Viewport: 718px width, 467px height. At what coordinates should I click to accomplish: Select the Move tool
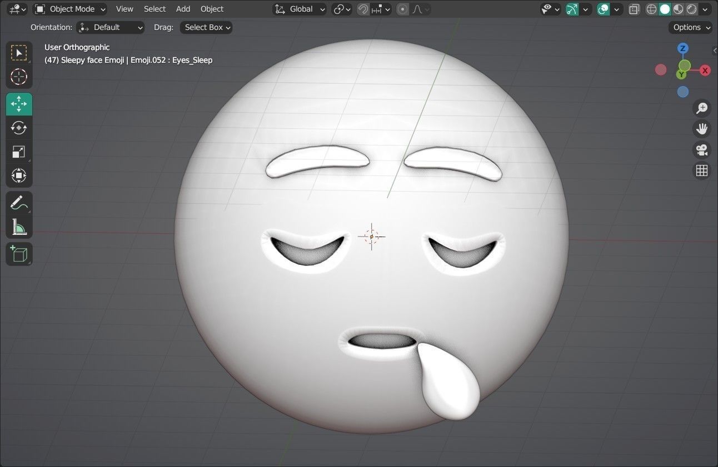point(19,104)
